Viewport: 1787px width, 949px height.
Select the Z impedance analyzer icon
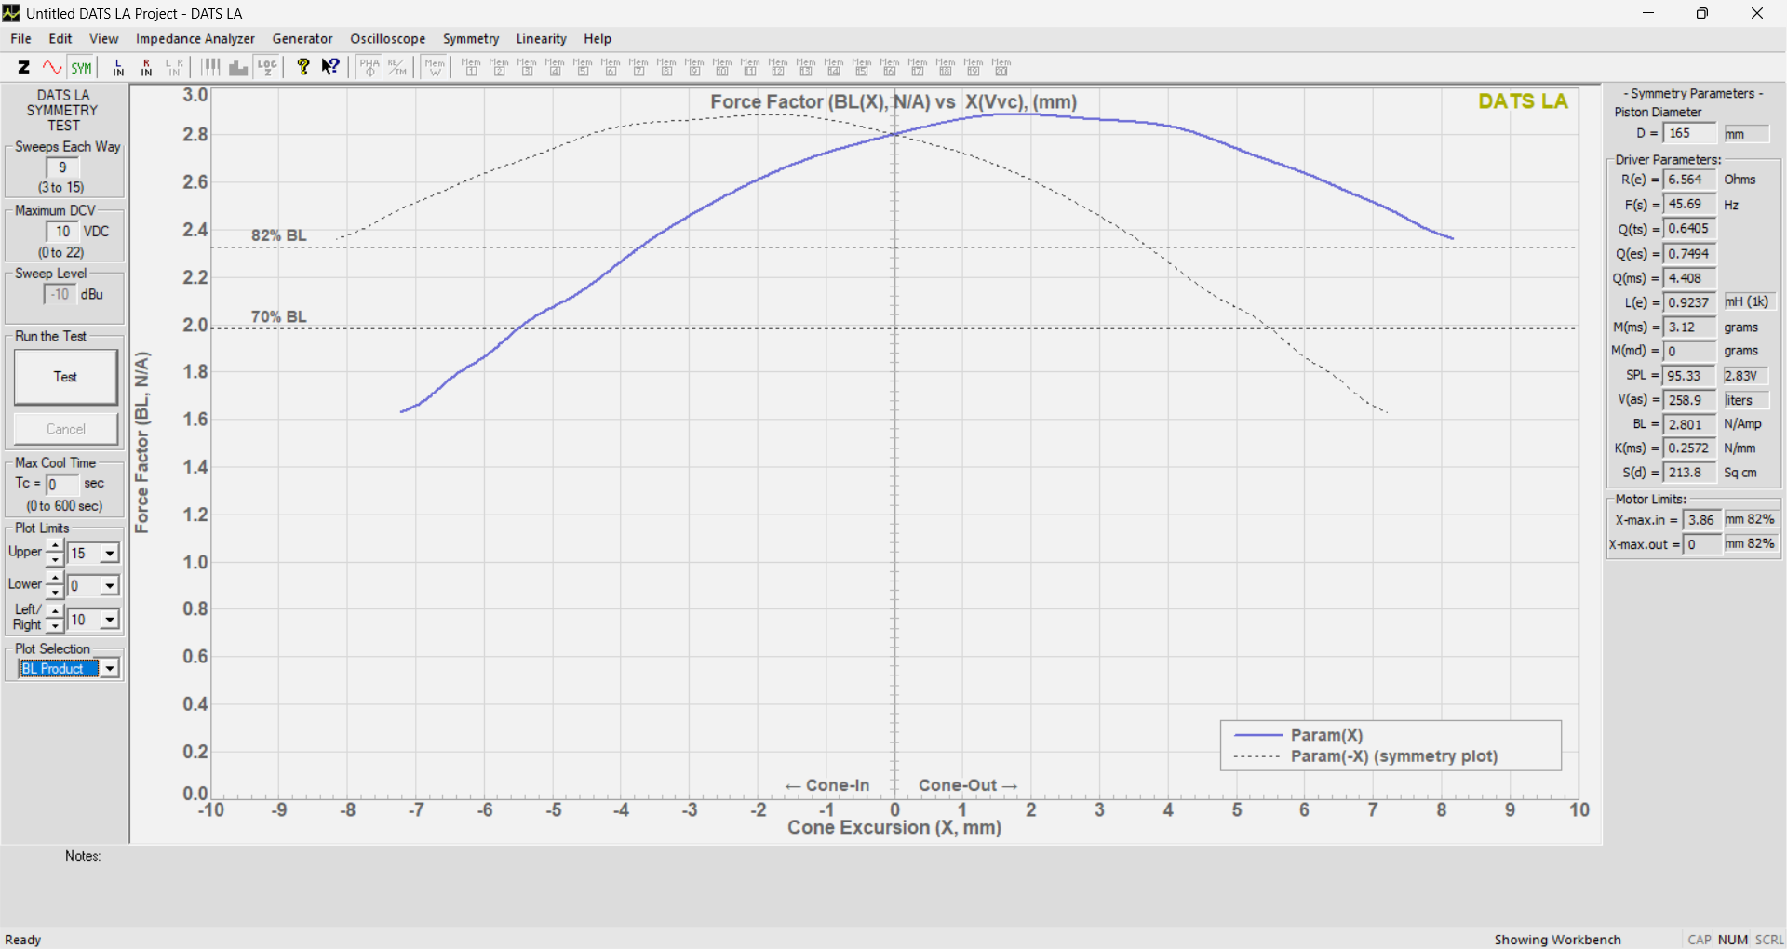point(24,67)
